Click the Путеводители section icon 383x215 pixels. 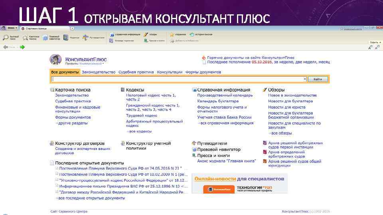click(x=194, y=143)
